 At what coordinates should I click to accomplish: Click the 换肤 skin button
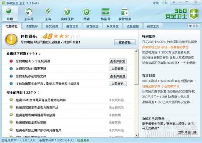[194, 26]
